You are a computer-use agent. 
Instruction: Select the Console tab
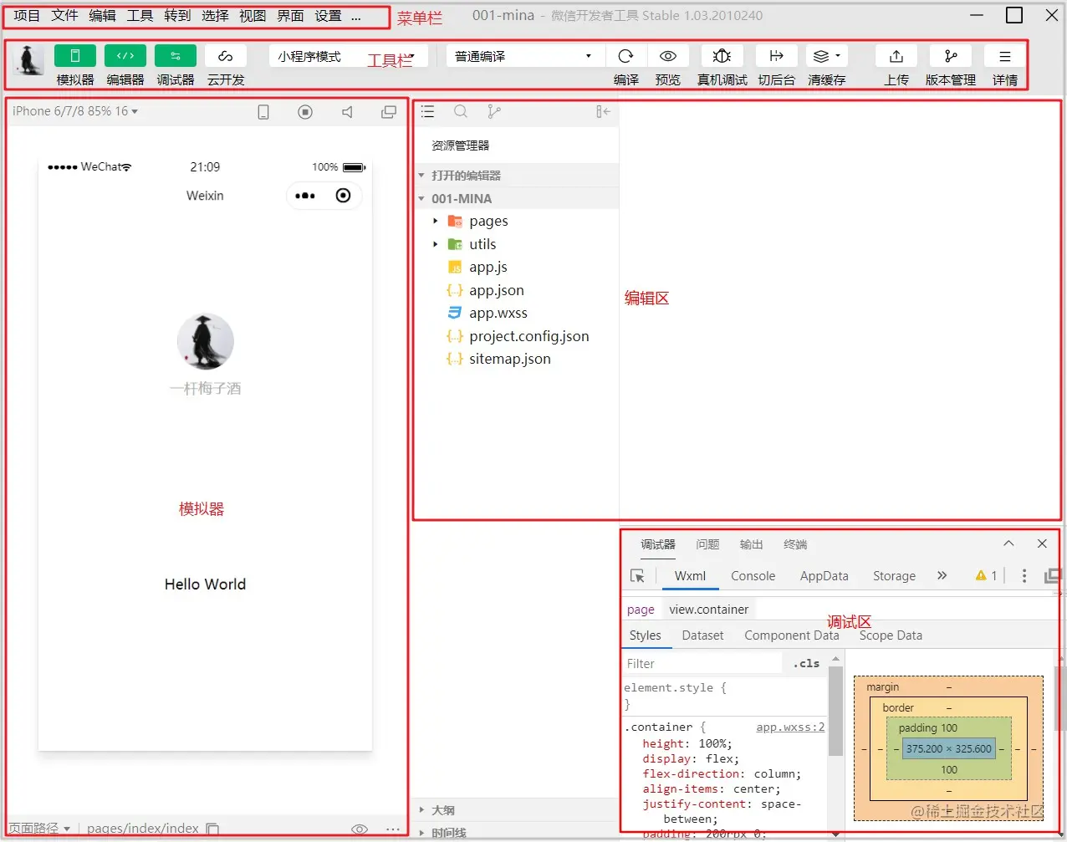753,576
